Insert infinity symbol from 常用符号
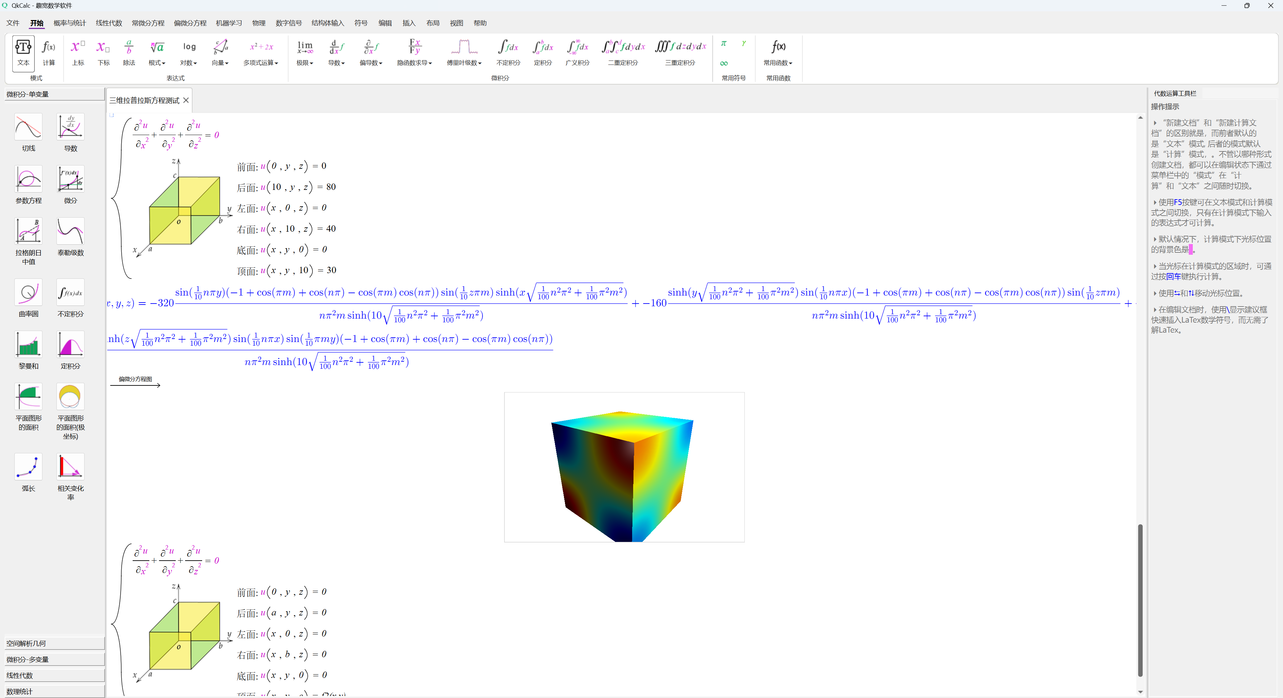1283x698 pixels. pyautogui.click(x=724, y=63)
